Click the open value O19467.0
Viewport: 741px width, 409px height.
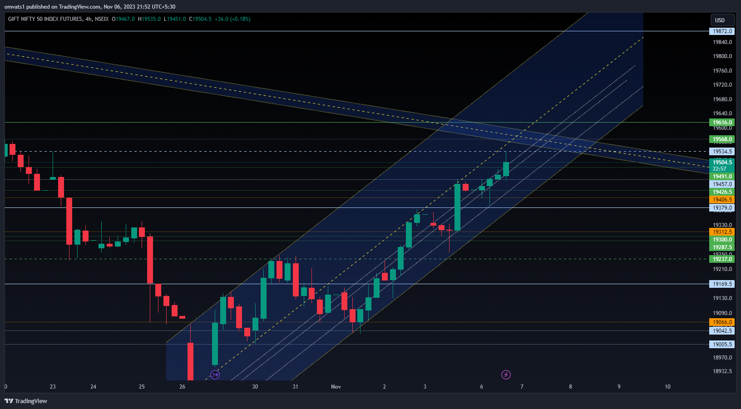click(123, 19)
